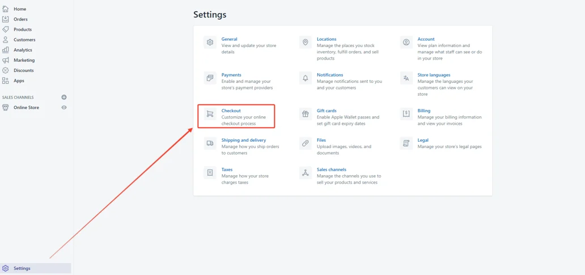Screen dimensions: 585x275
Task: Click 'Upload images, videos, and documents' text
Action: click(x=344, y=150)
